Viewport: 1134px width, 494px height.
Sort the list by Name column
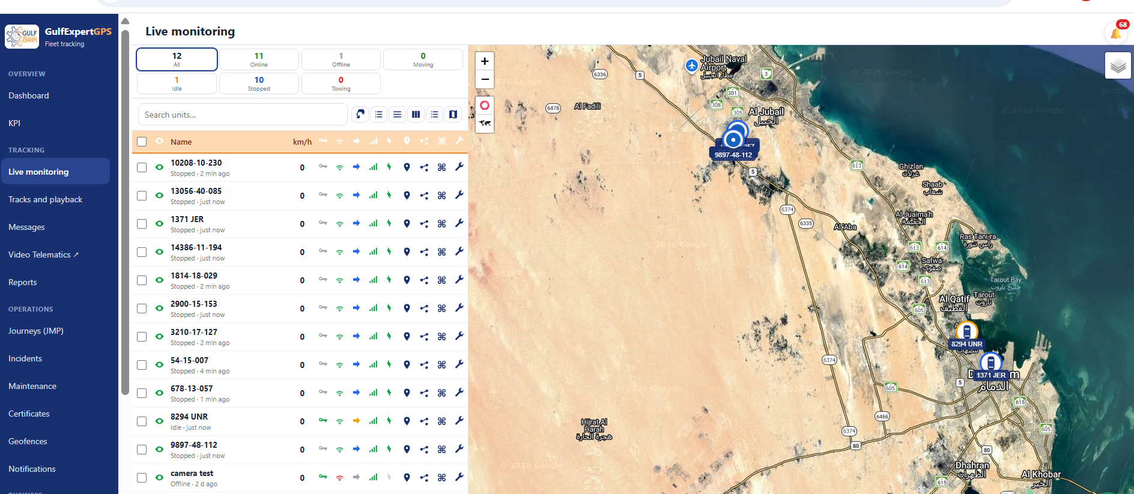tap(181, 142)
